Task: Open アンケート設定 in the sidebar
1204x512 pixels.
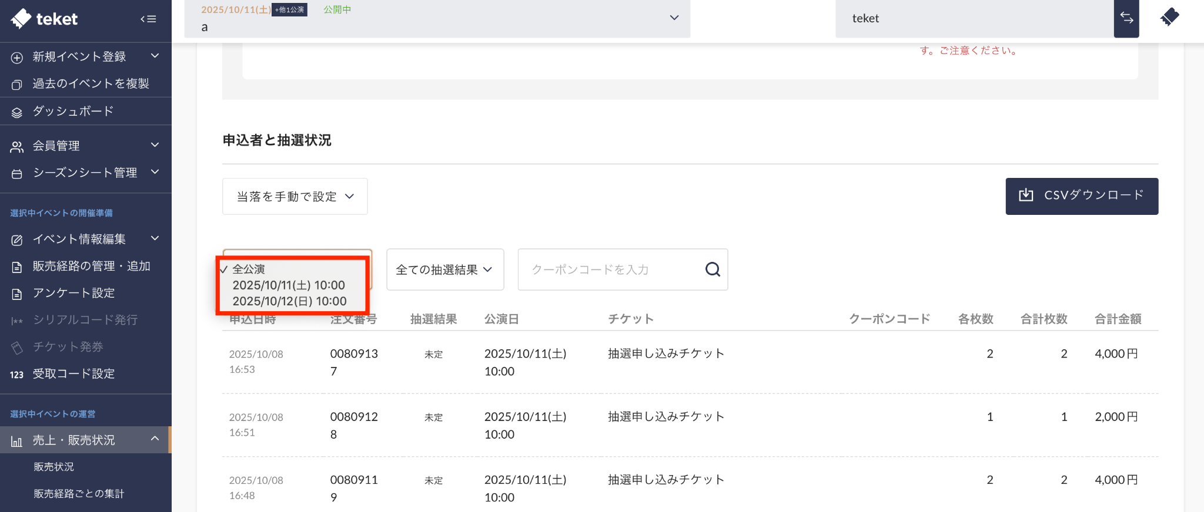Action: click(73, 293)
